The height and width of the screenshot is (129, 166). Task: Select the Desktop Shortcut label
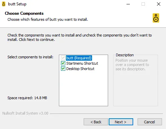point(80,69)
